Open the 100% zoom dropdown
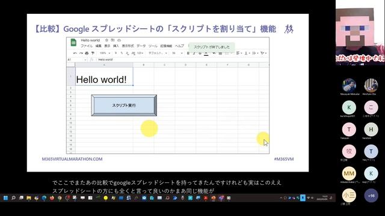Image resolution: width=385 pixels, height=216 pixels. pyautogui.click(x=105, y=53)
